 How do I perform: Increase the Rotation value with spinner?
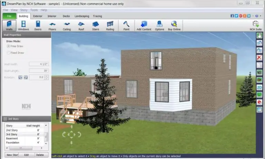[x=47, y=76]
